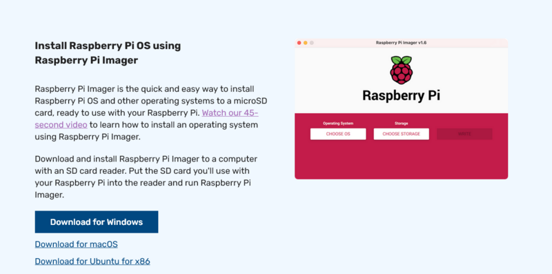The image size is (552, 274).
Task: Click CHOOSE STORAGE in the Imager screenshot
Action: 402,134
